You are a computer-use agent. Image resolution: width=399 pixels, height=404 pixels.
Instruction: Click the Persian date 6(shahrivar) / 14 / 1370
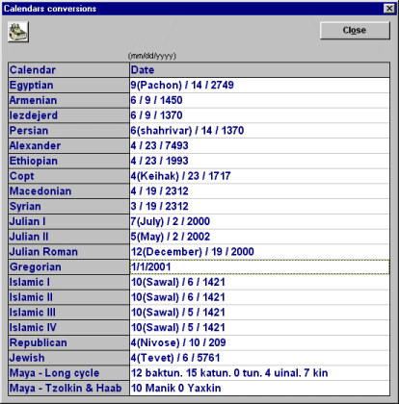pyautogui.click(x=259, y=131)
